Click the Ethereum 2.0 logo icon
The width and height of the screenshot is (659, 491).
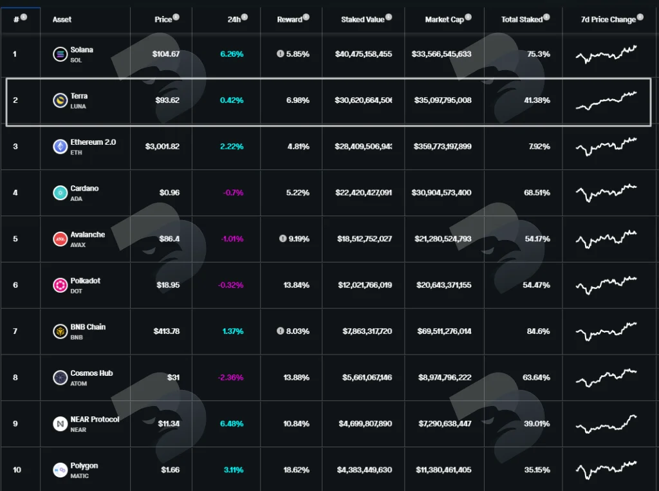60,147
